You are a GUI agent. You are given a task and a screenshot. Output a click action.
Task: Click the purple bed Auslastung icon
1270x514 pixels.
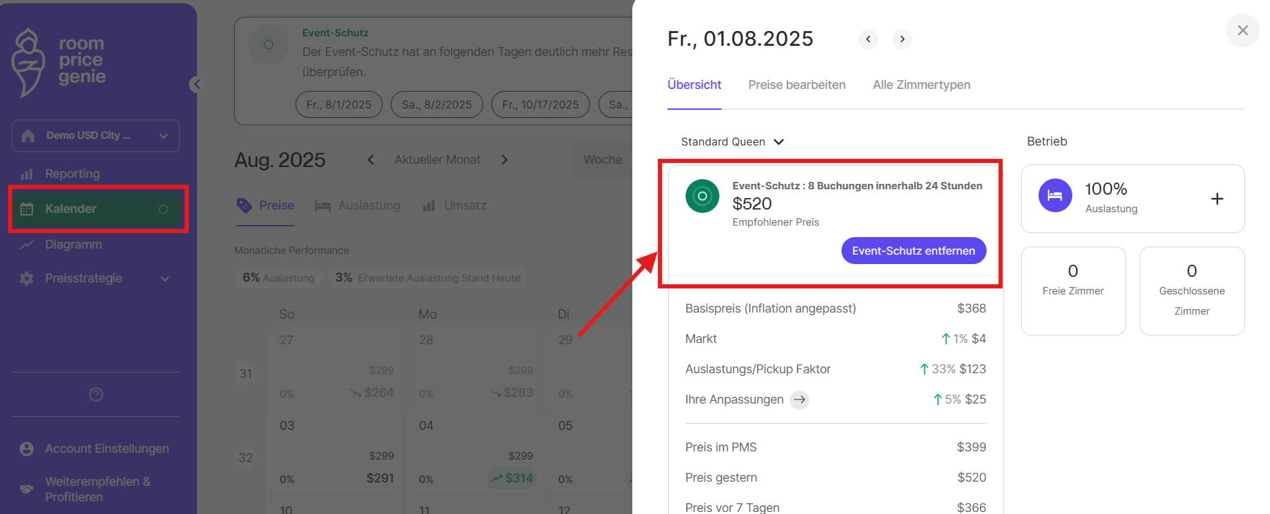(1055, 196)
